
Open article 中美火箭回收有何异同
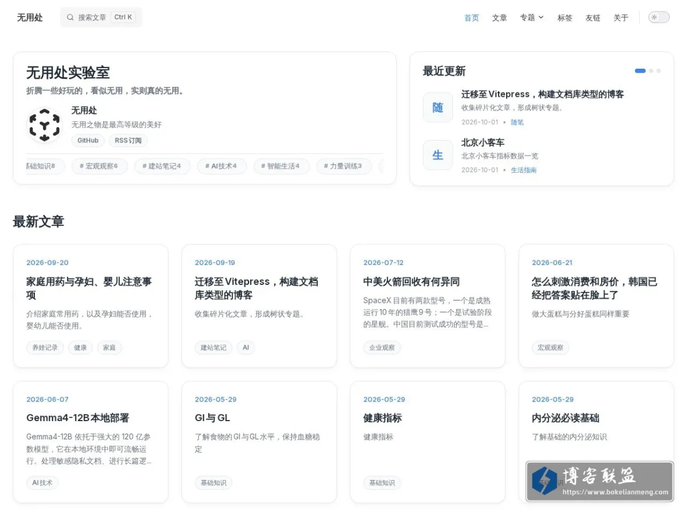click(x=412, y=282)
